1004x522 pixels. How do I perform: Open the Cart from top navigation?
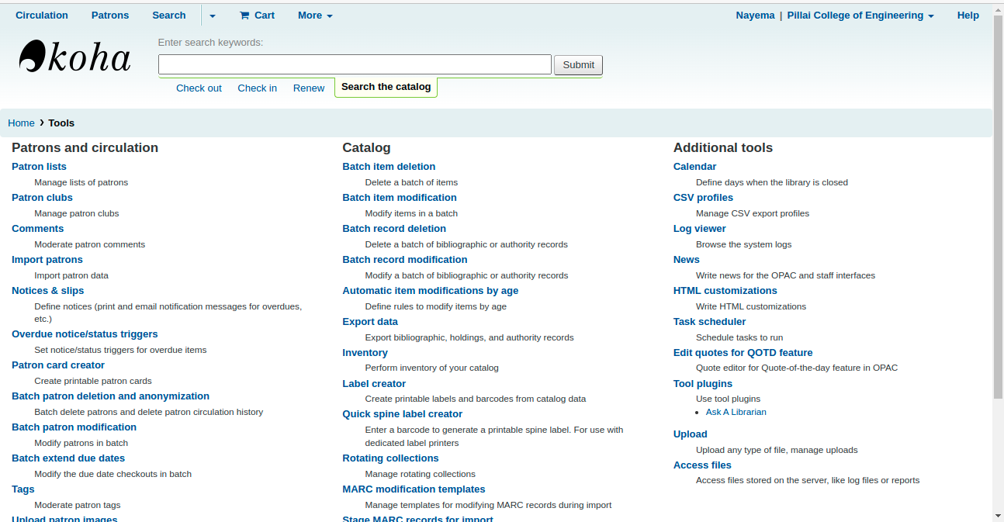coord(257,16)
